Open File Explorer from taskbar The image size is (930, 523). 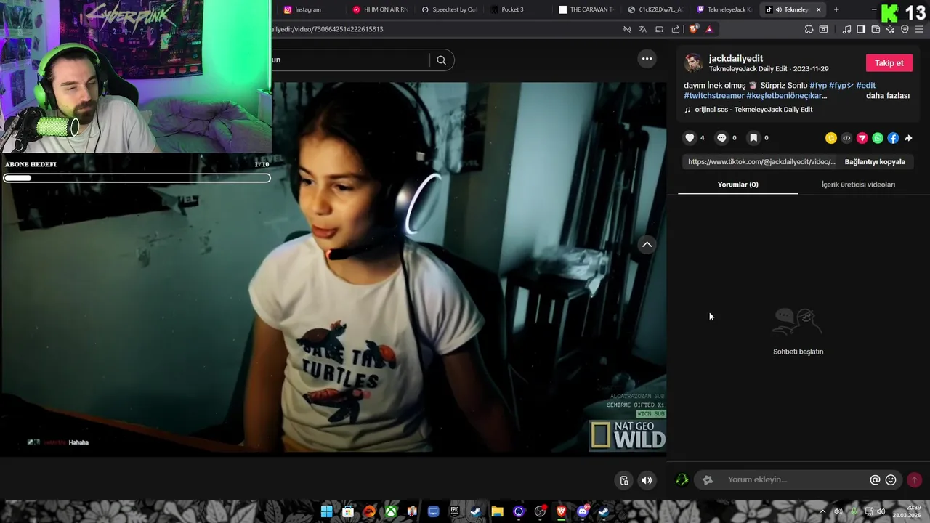pos(497,511)
